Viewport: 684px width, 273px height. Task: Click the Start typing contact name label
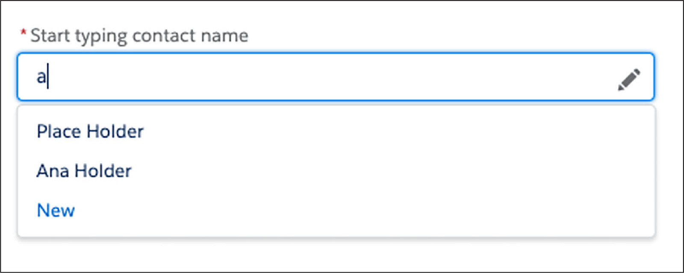click(140, 36)
